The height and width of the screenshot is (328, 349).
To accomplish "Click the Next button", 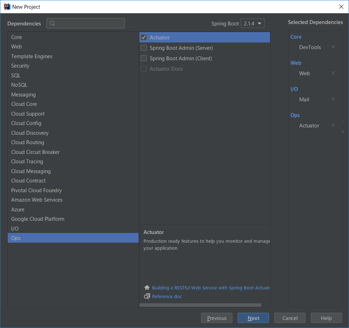I will (x=253, y=318).
